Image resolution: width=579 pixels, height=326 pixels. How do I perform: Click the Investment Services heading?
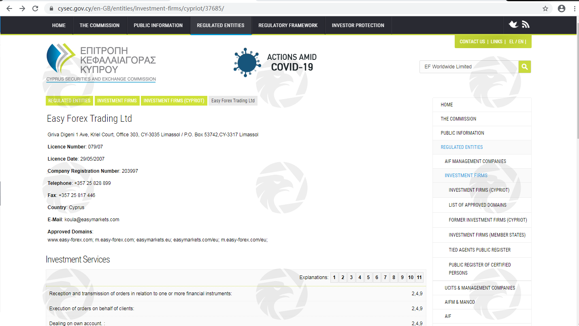[78, 260]
